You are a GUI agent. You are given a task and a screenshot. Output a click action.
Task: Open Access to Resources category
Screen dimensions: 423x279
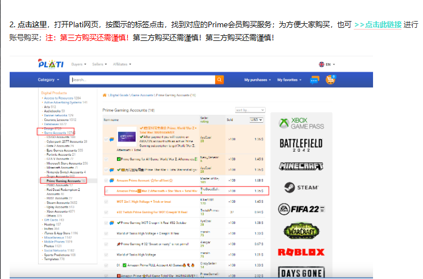click(62, 98)
